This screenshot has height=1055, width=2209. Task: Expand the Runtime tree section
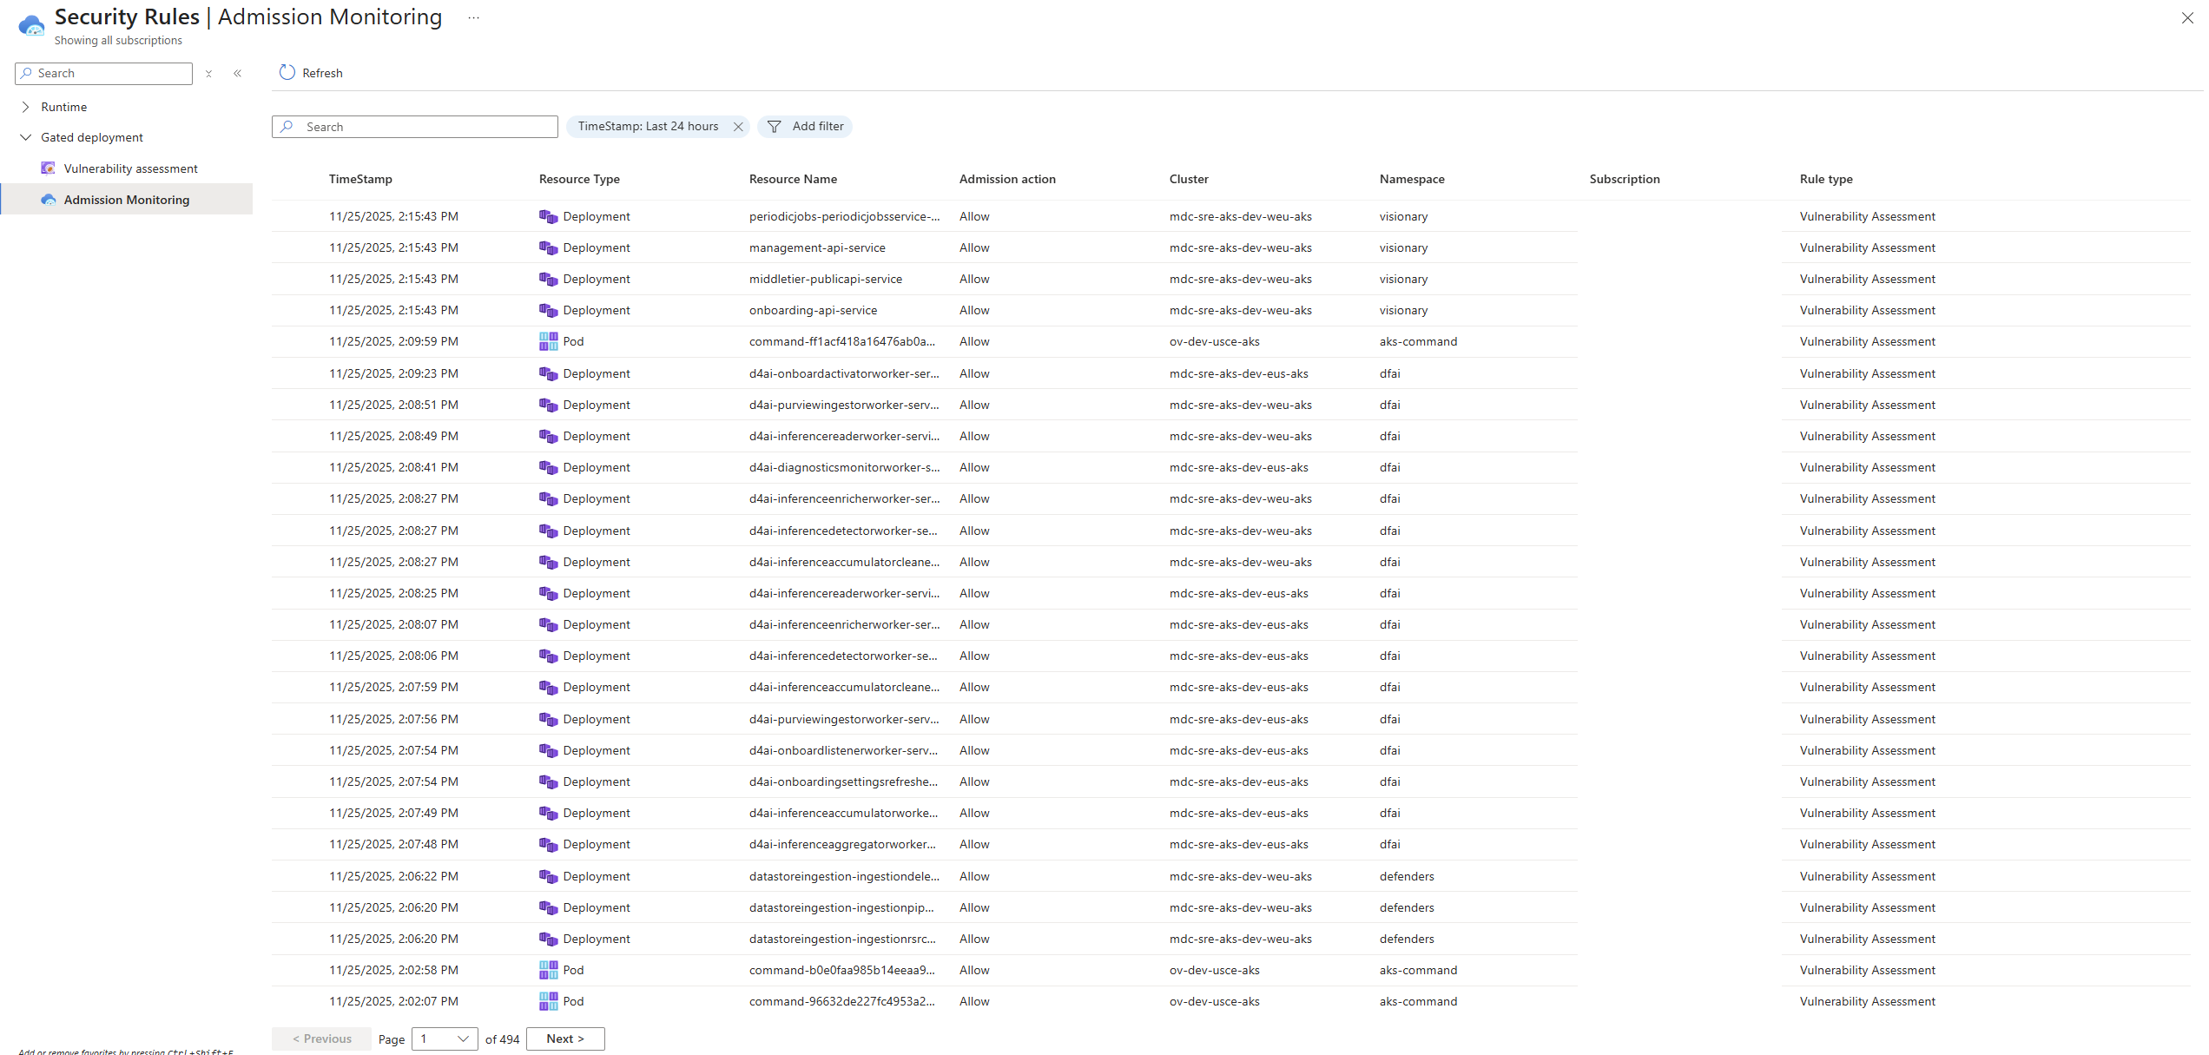25,107
